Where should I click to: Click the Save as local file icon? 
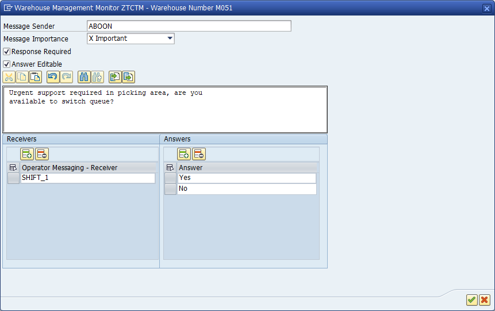pos(128,77)
